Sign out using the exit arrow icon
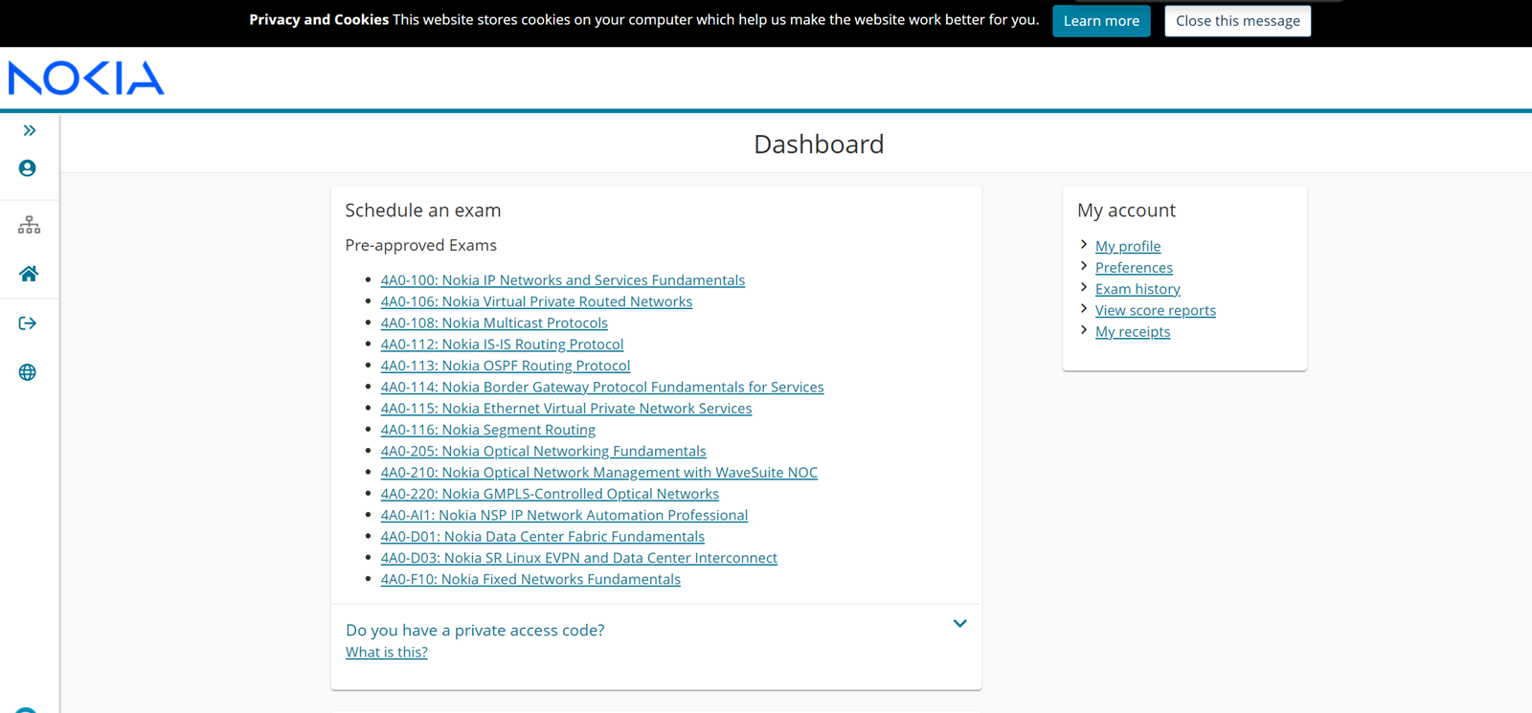Image resolution: width=1532 pixels, height=713 pixels. click(28, 323)
